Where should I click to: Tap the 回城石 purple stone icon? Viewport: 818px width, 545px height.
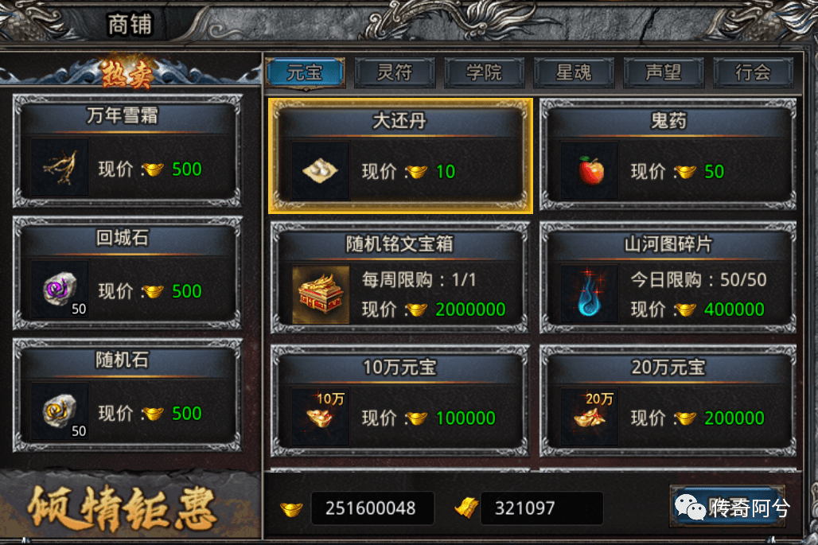coord(60,290)
